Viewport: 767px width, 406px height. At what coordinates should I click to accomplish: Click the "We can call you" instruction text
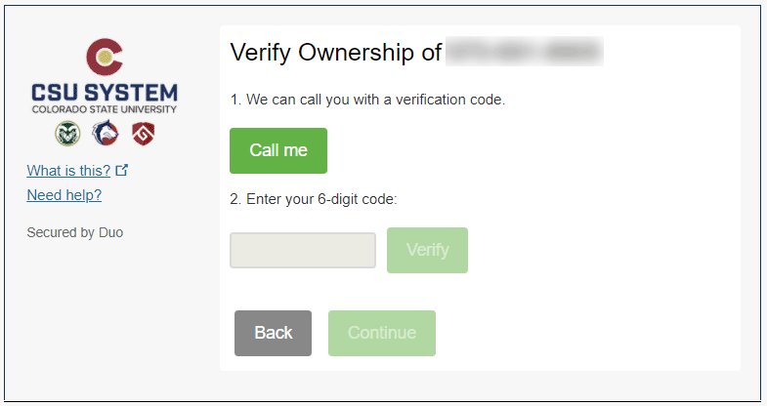coord(366,100)
